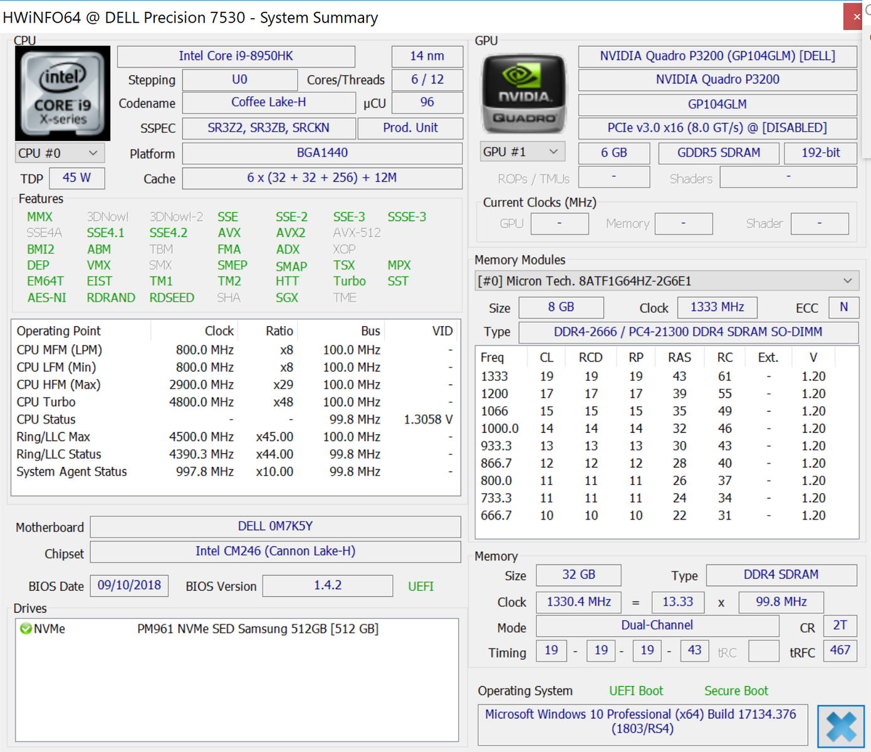
Task: Click the module size 8 GB field
Action: [561, 307]
